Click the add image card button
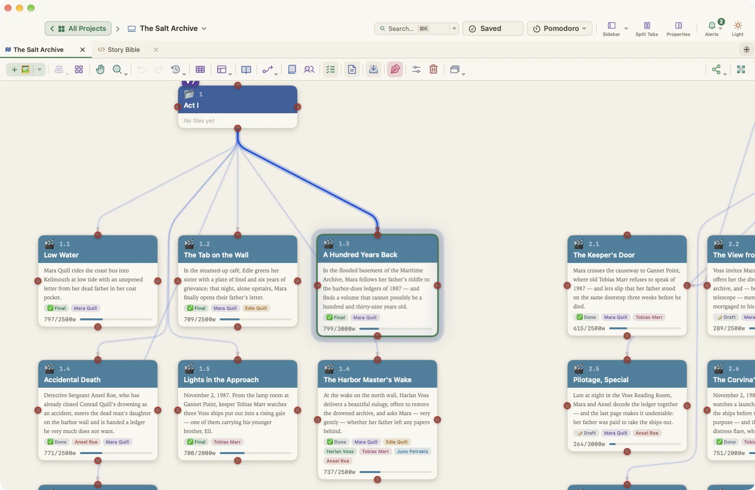This screenshot has height=490, width=755. (x=20, y=69)
